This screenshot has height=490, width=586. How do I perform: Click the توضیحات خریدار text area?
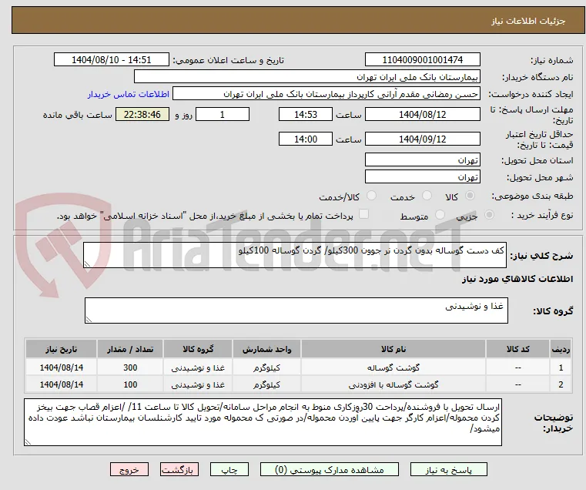[x=263, y=422]
